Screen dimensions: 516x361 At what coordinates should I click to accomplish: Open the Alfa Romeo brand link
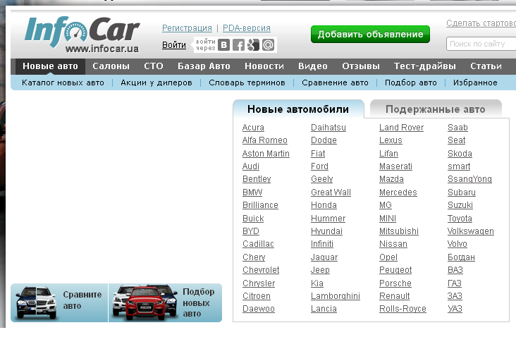[264, 140]
